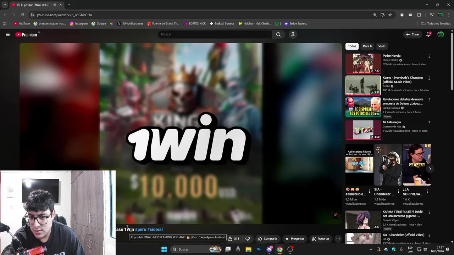
Task: Select the Para ti filter chip
Action: click(x=367, y=46)
